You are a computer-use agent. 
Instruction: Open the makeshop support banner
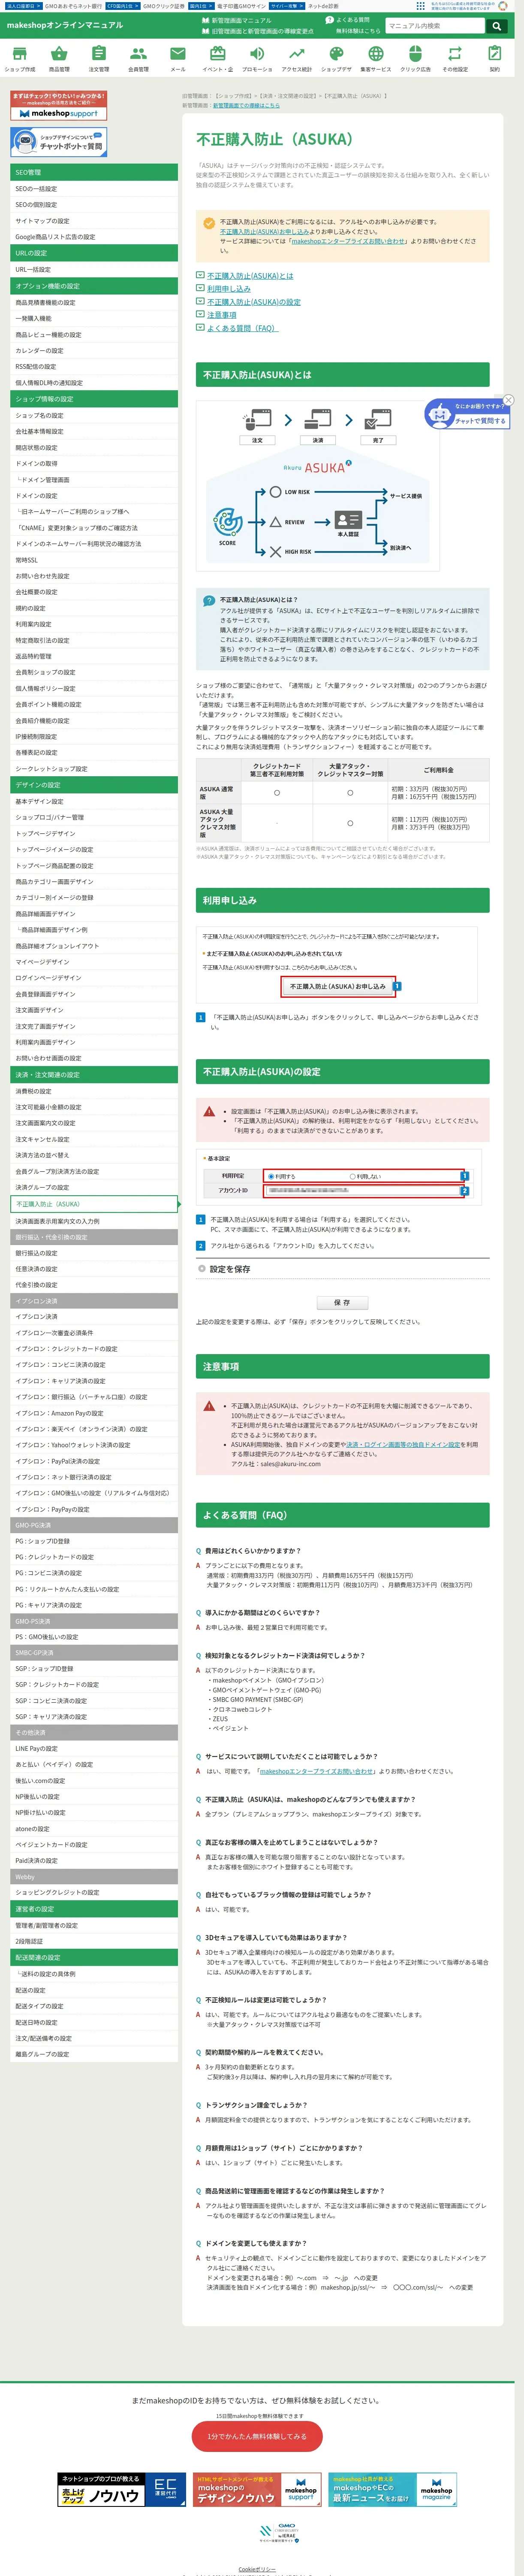58,106
